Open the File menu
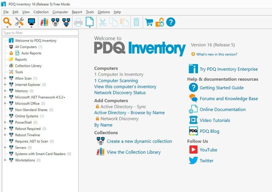The image size is (272, 192). point(6,12)
